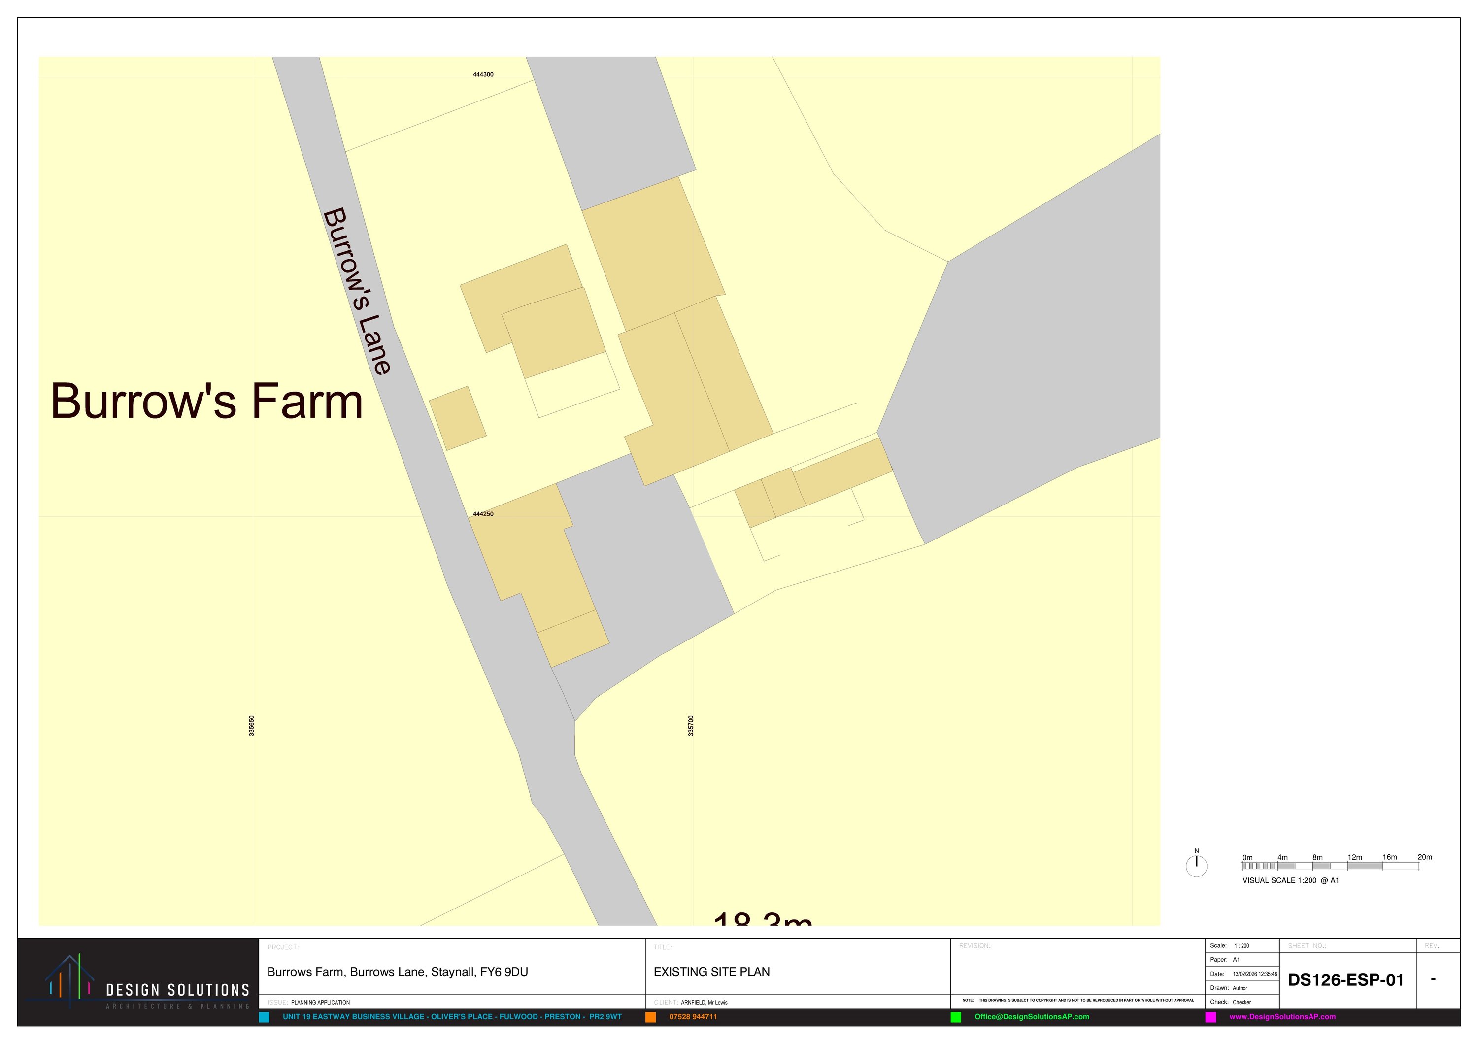Click the magenta square beside the website

1211,1017
